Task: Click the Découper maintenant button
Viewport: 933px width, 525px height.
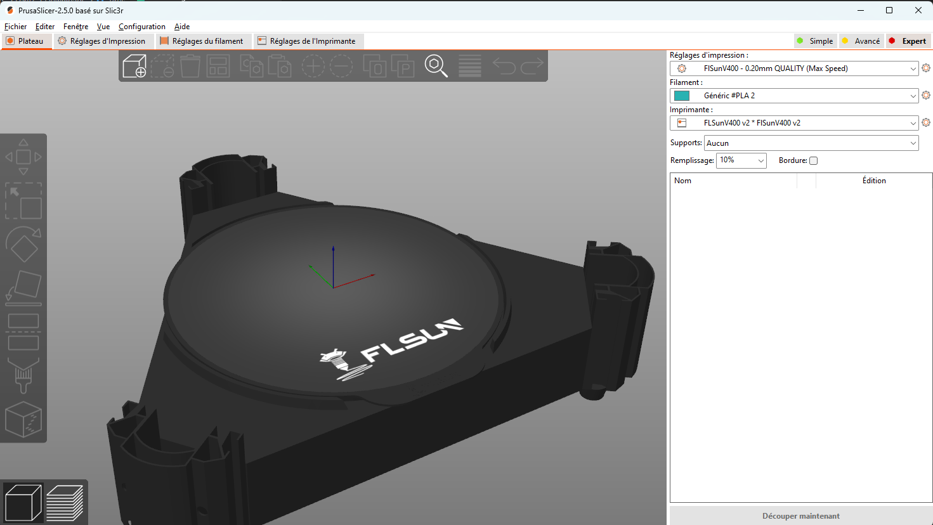Action: point(801,515)
